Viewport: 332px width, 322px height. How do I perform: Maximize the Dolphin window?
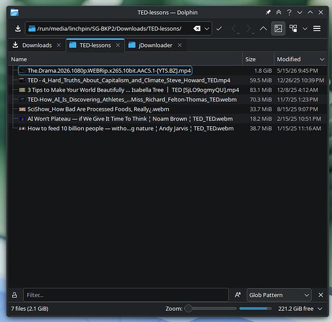tap(310, 12)
